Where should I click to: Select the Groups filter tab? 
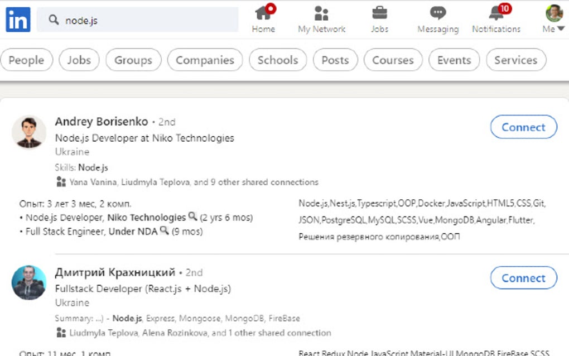point(133,60)
